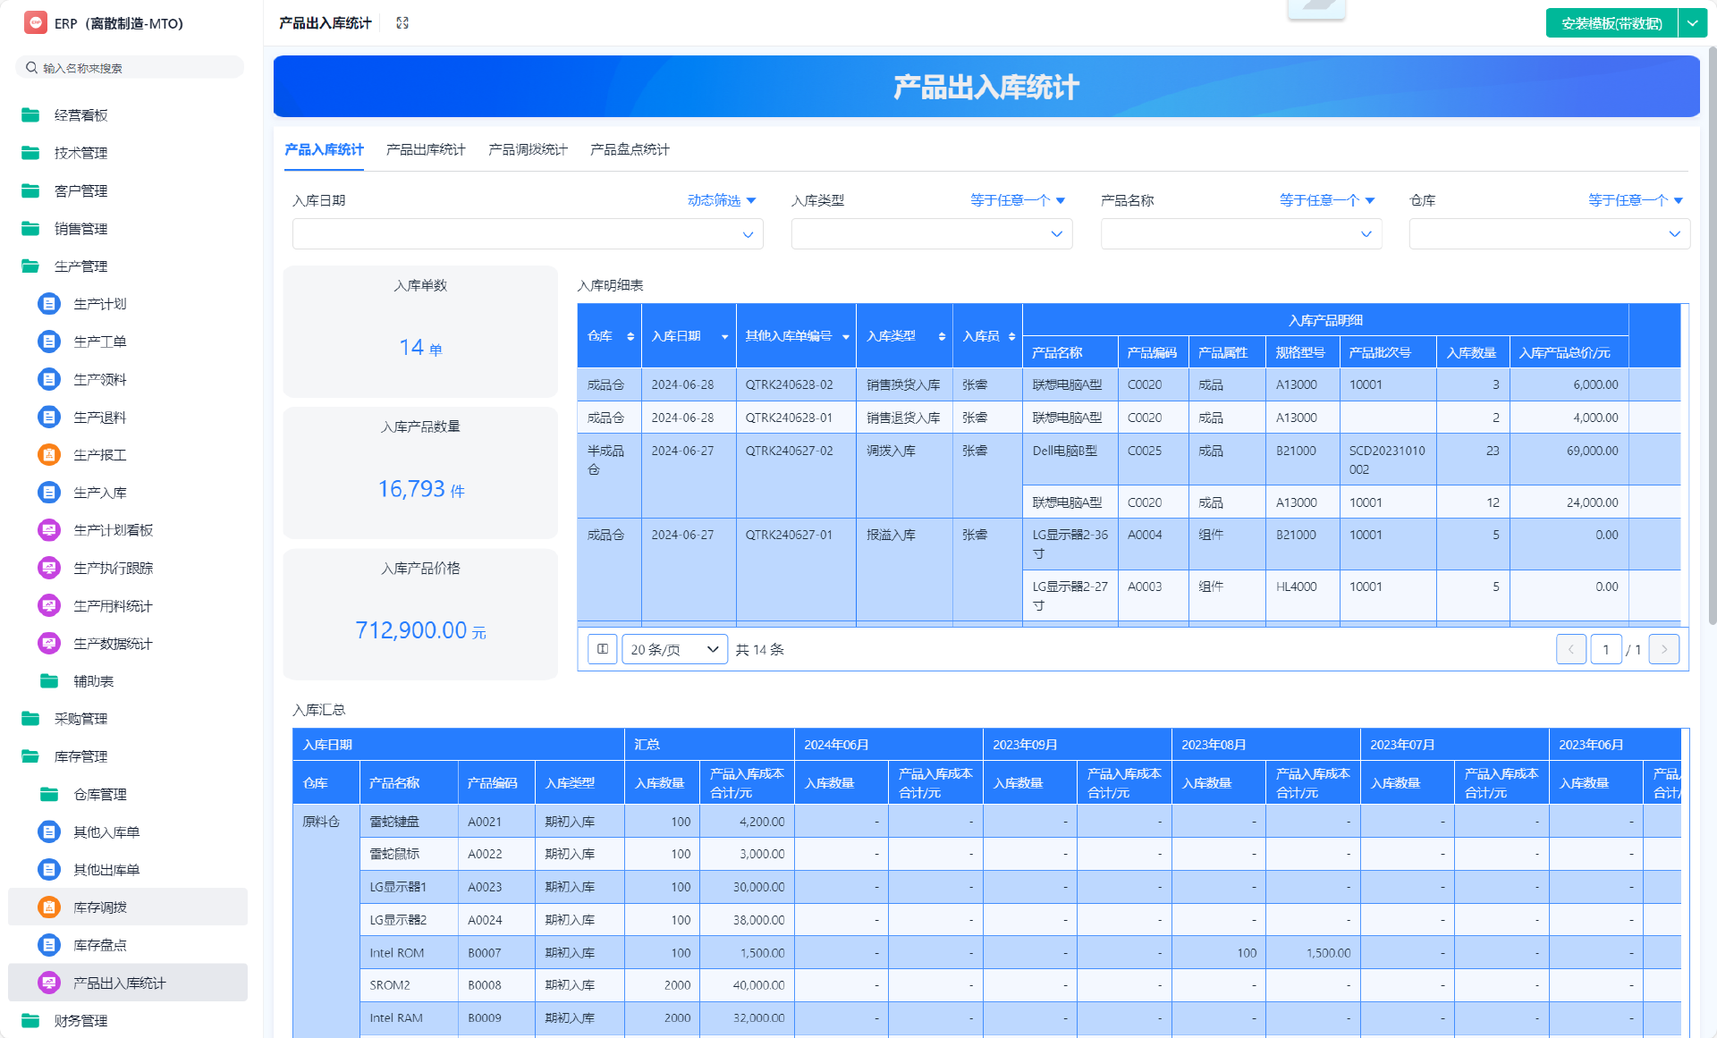
Task: Open the 生产报工 orange icon item
Action: click(49, 455)
